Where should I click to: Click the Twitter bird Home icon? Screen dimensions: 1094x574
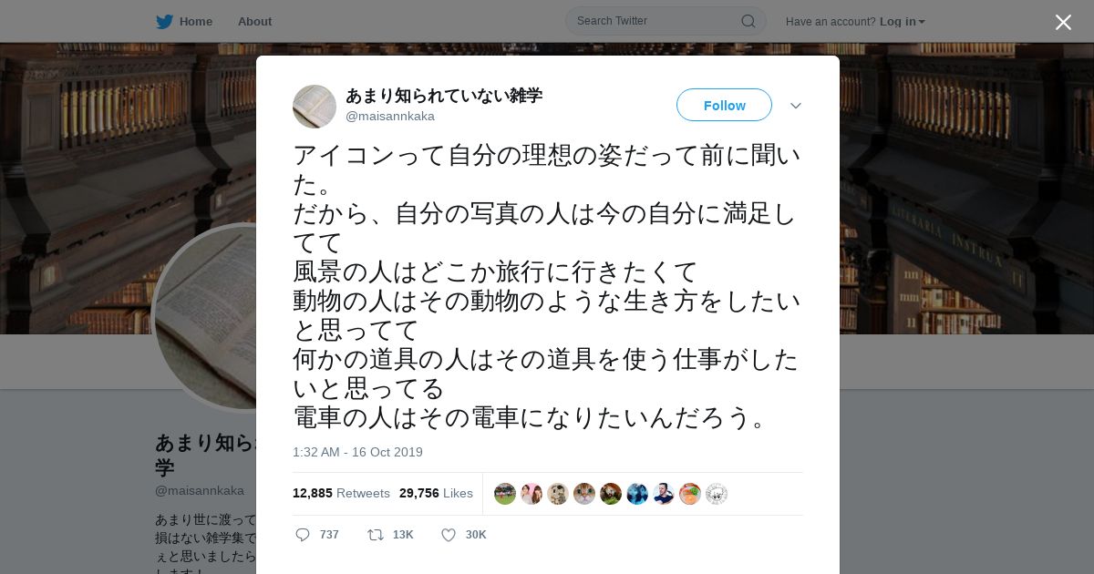(x=164, y=21)
